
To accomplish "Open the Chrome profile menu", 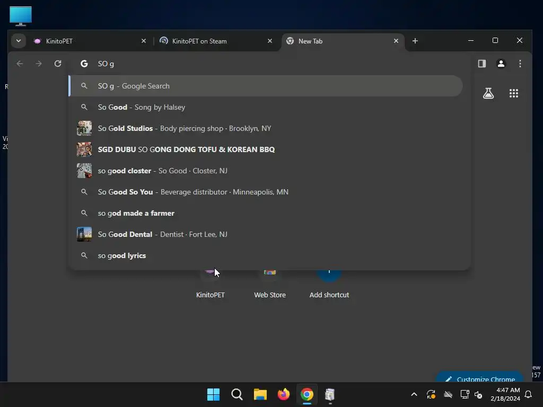I will [x=501, y=64].
